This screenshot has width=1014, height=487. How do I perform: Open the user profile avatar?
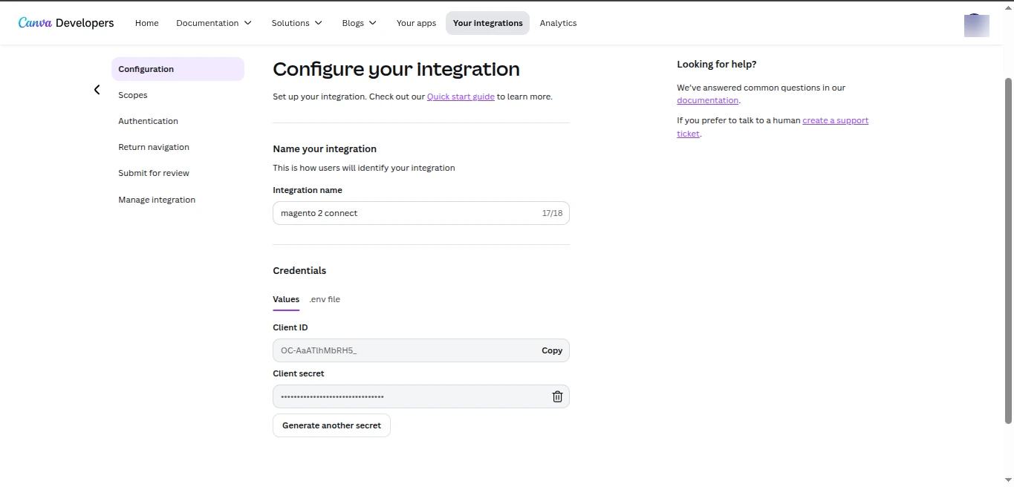coord(976,24)
